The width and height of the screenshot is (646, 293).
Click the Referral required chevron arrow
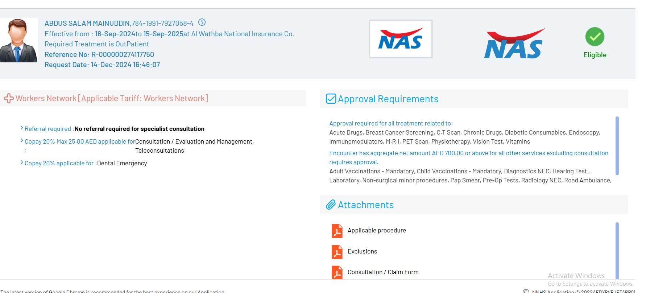(x=22, y=128)
